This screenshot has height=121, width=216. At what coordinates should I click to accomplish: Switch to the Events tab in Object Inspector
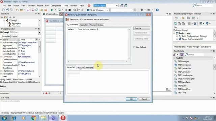(x=14, y=36)
